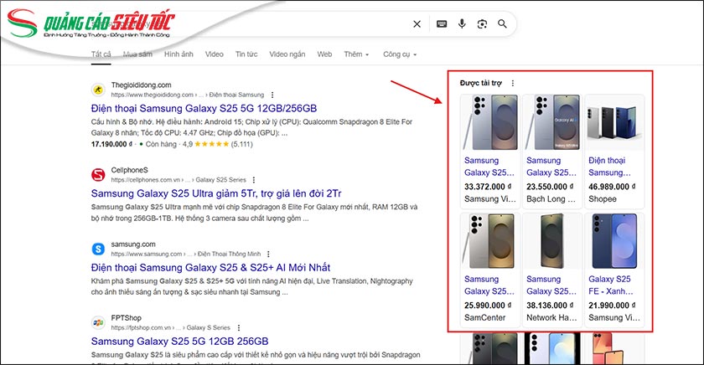Image resolution: width=704 pixels, height=365 pixels.
Task: Click the 33.372.000 đ product thumbnail
Action: [490, 122]
